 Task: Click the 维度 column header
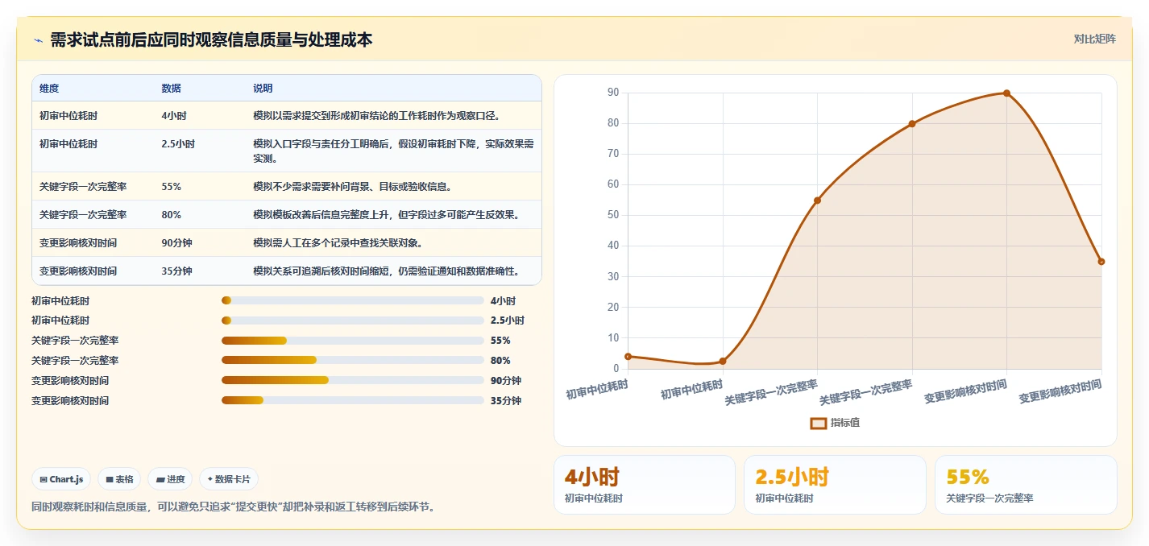[49, 89]
